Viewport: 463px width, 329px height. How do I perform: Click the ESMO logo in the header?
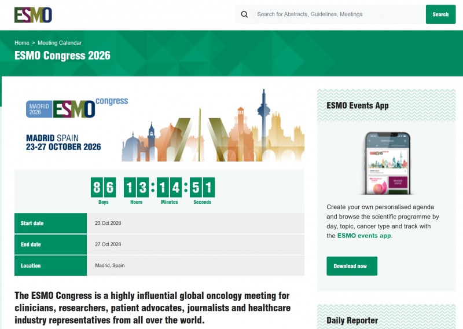pyautogui.click(x=33, y=15)
